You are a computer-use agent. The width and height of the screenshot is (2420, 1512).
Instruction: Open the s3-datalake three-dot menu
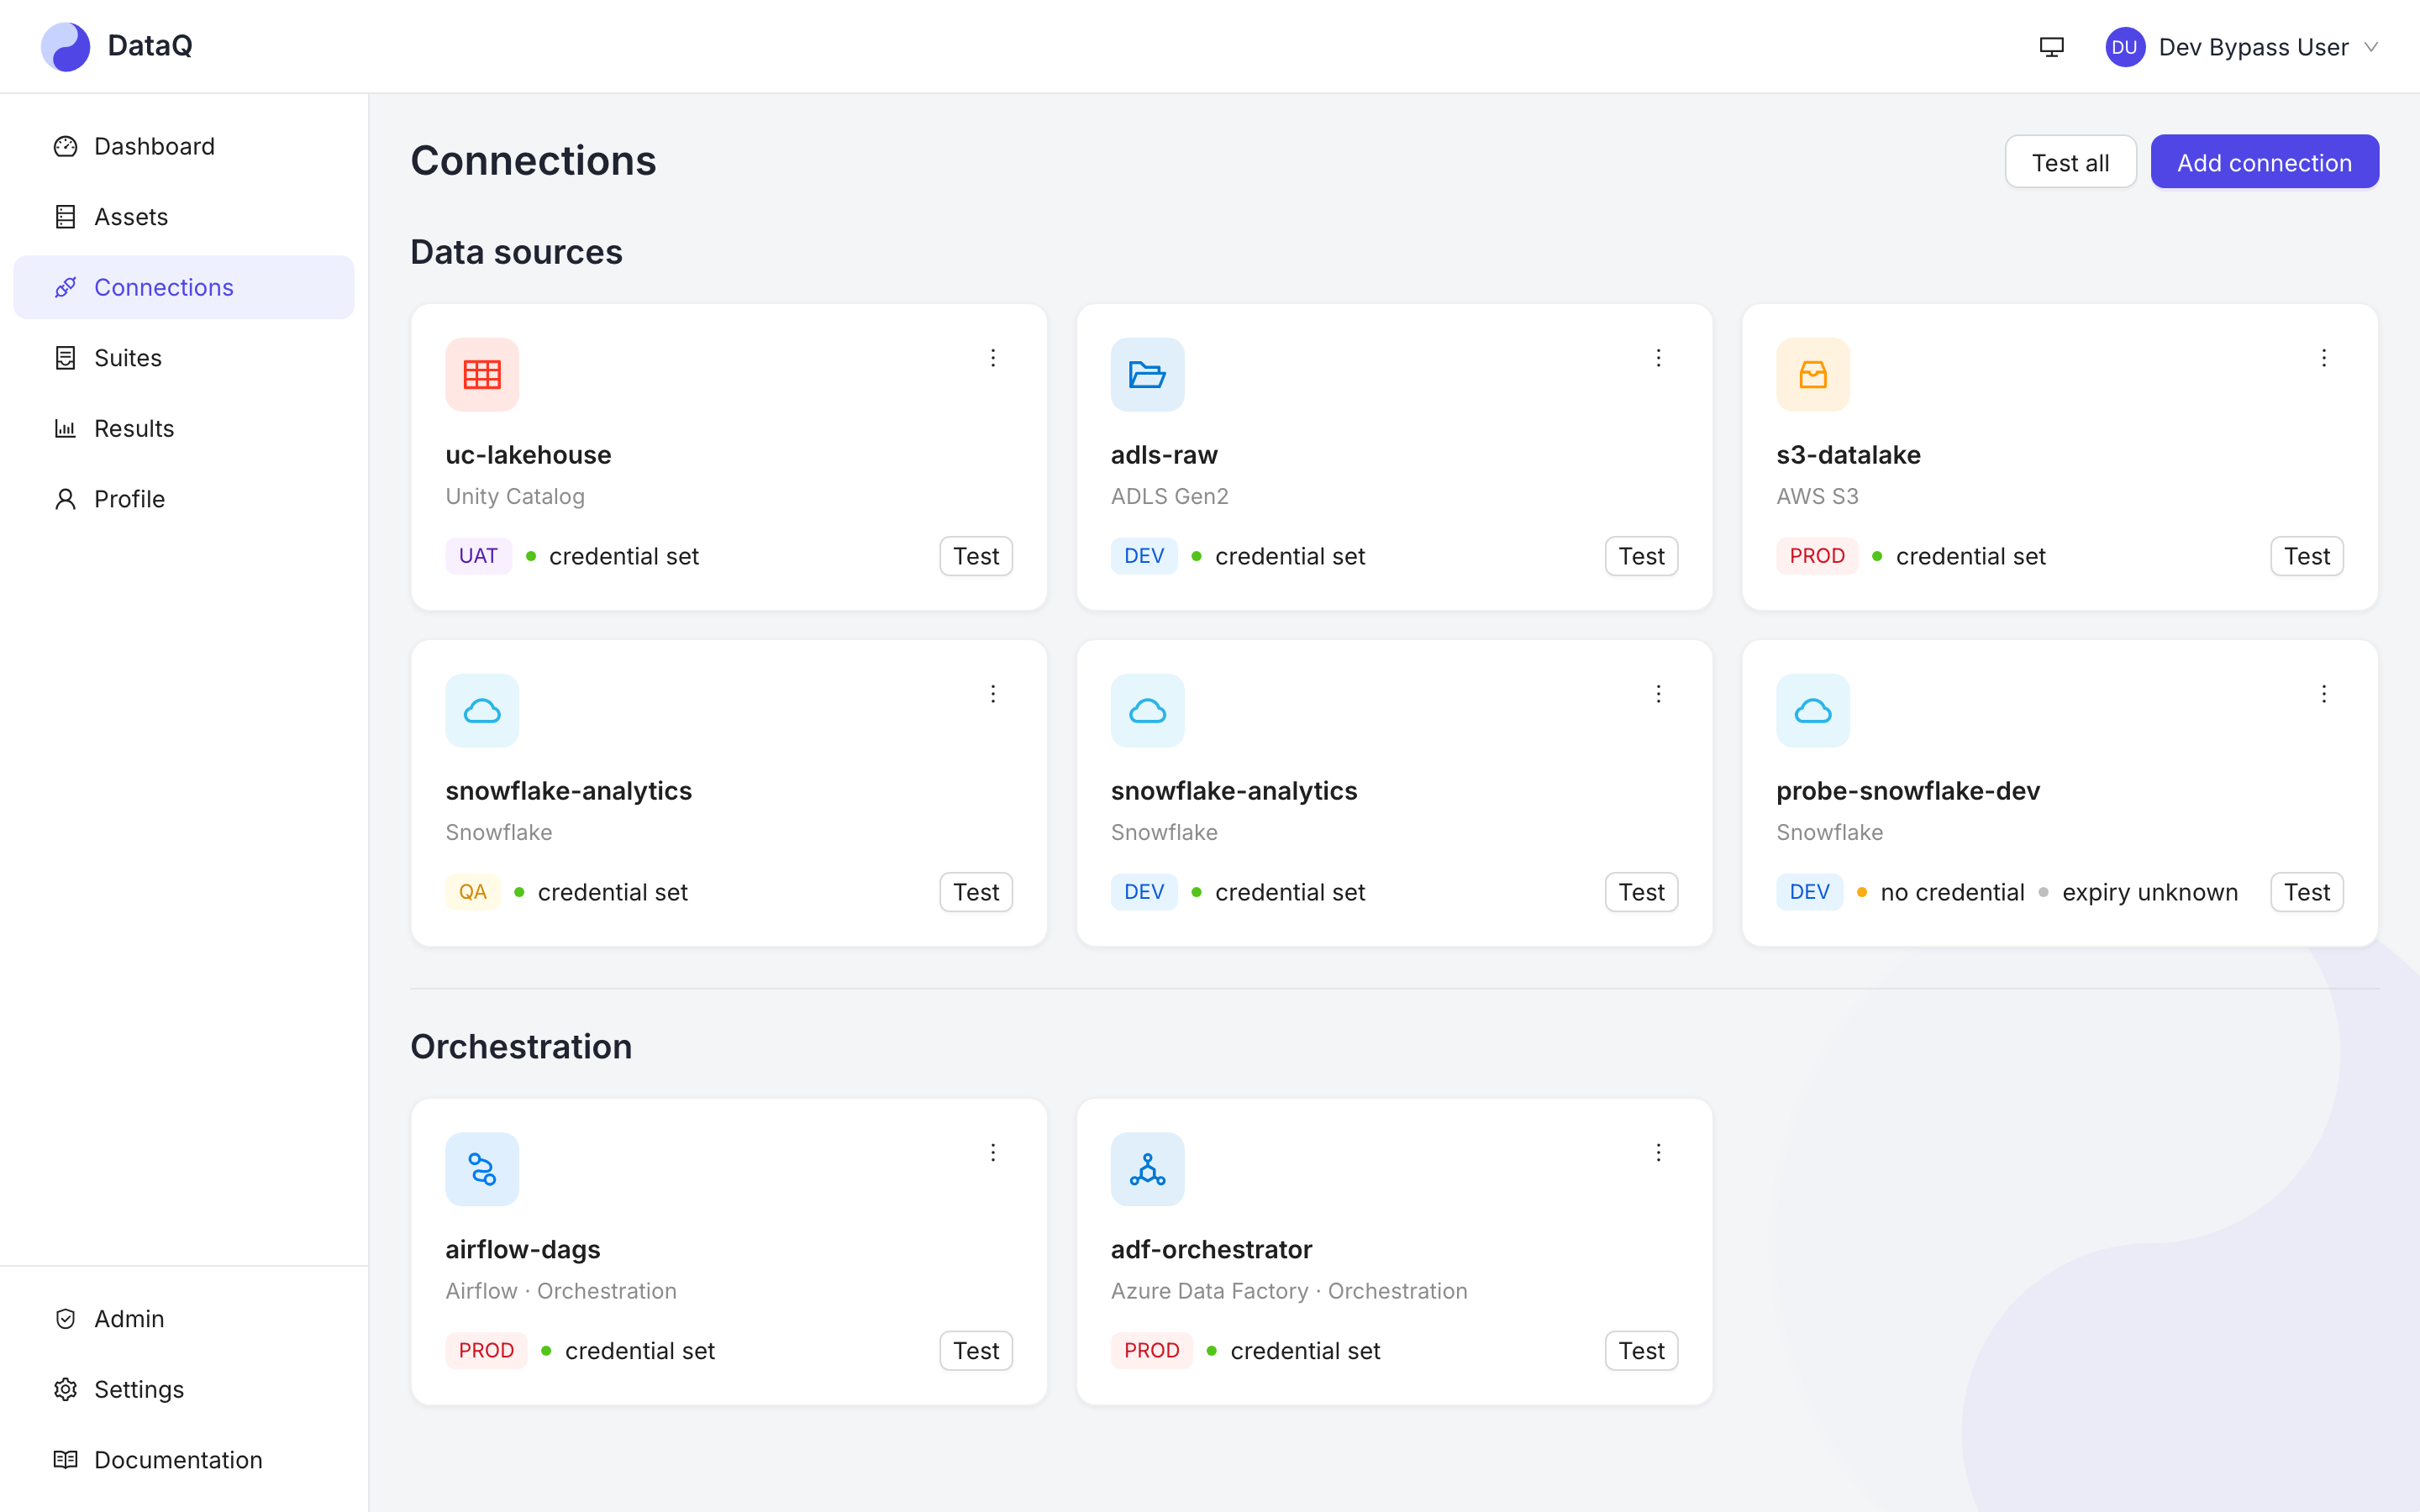pyautogui.click(x=2324, y=358)
